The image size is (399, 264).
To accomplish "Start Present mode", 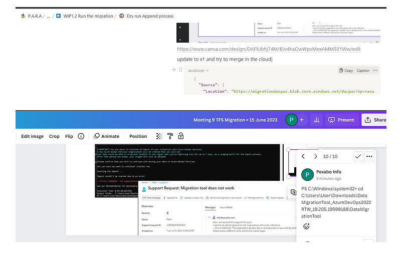I will [341, 120].
